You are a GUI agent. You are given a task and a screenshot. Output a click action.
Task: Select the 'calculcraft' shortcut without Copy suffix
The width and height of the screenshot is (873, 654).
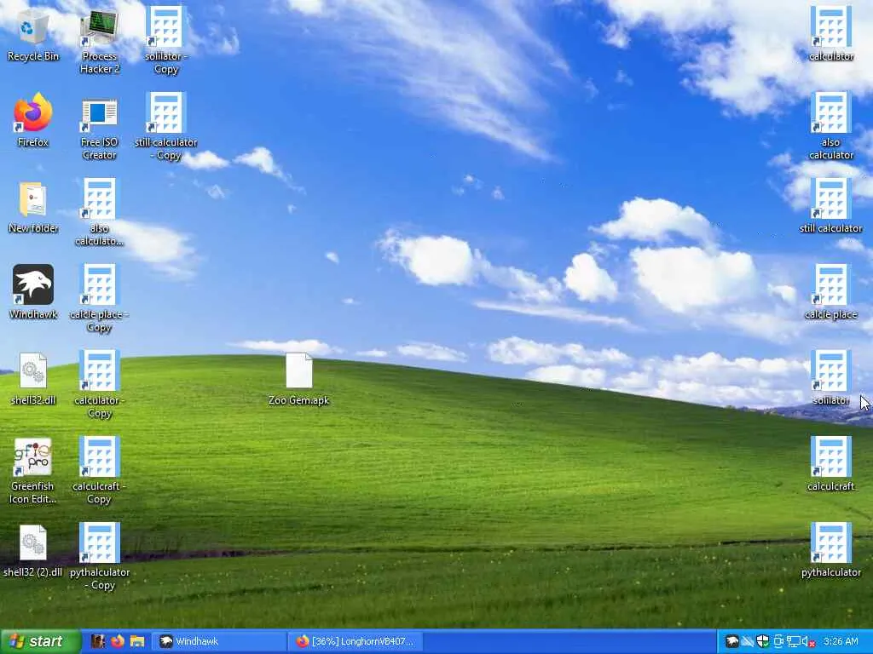(x=830, y=464)
